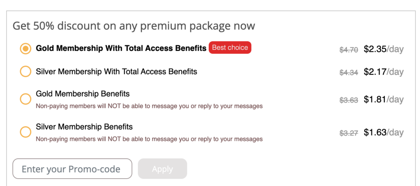Click the Get 50% discount heading
Viewport: 420px width, 186px height.
click(x=134, y=26)
